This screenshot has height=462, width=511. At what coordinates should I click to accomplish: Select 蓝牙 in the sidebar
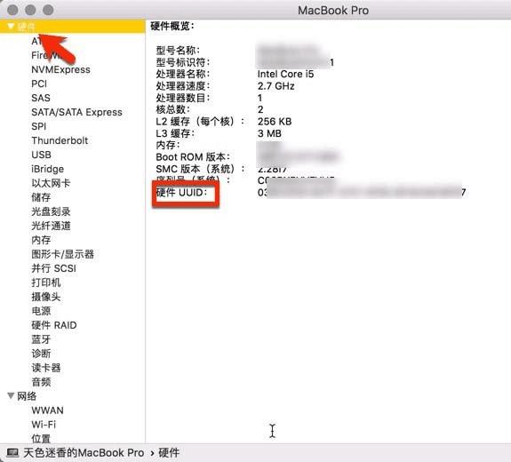click(x=41, y=339)
